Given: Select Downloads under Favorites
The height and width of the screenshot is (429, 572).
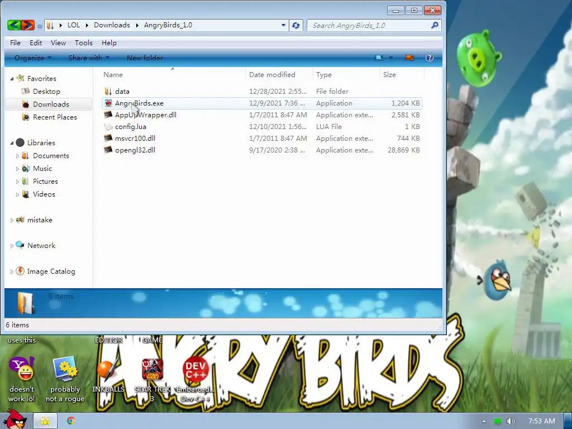Looking at the screenshot, I should (x=51, y=104).
